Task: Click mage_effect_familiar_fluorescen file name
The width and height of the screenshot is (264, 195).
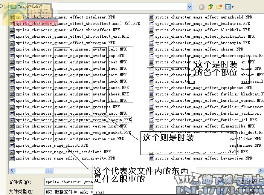Action: (209, 107)
